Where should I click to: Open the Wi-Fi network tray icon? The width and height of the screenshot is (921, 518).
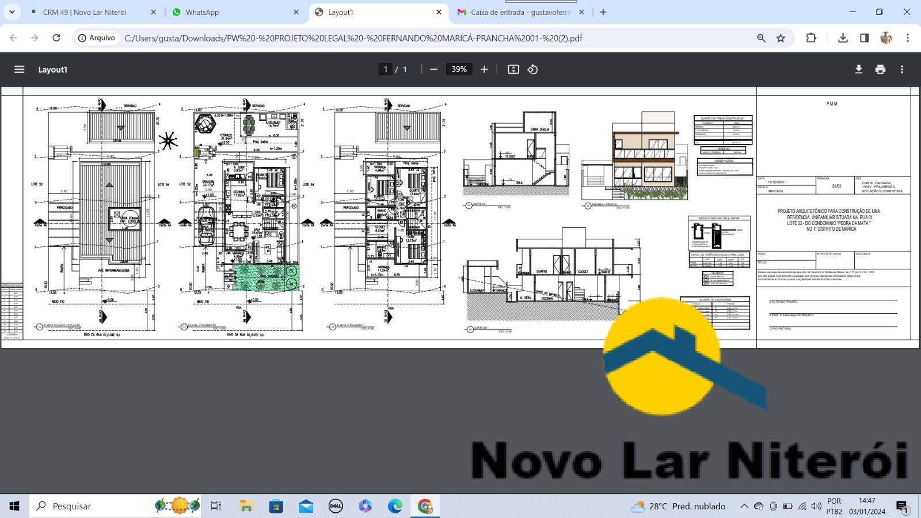click(802, 506)
